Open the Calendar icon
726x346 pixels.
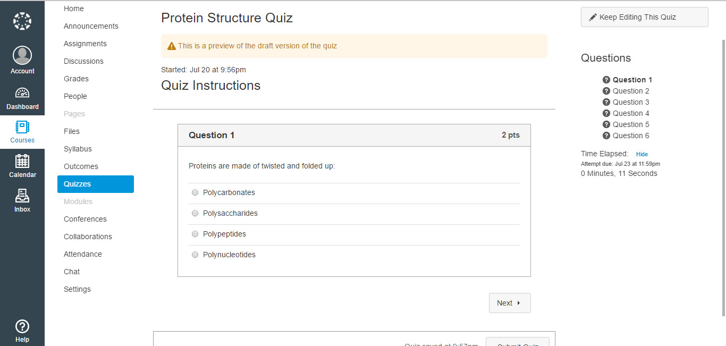[x=22, y=161]
